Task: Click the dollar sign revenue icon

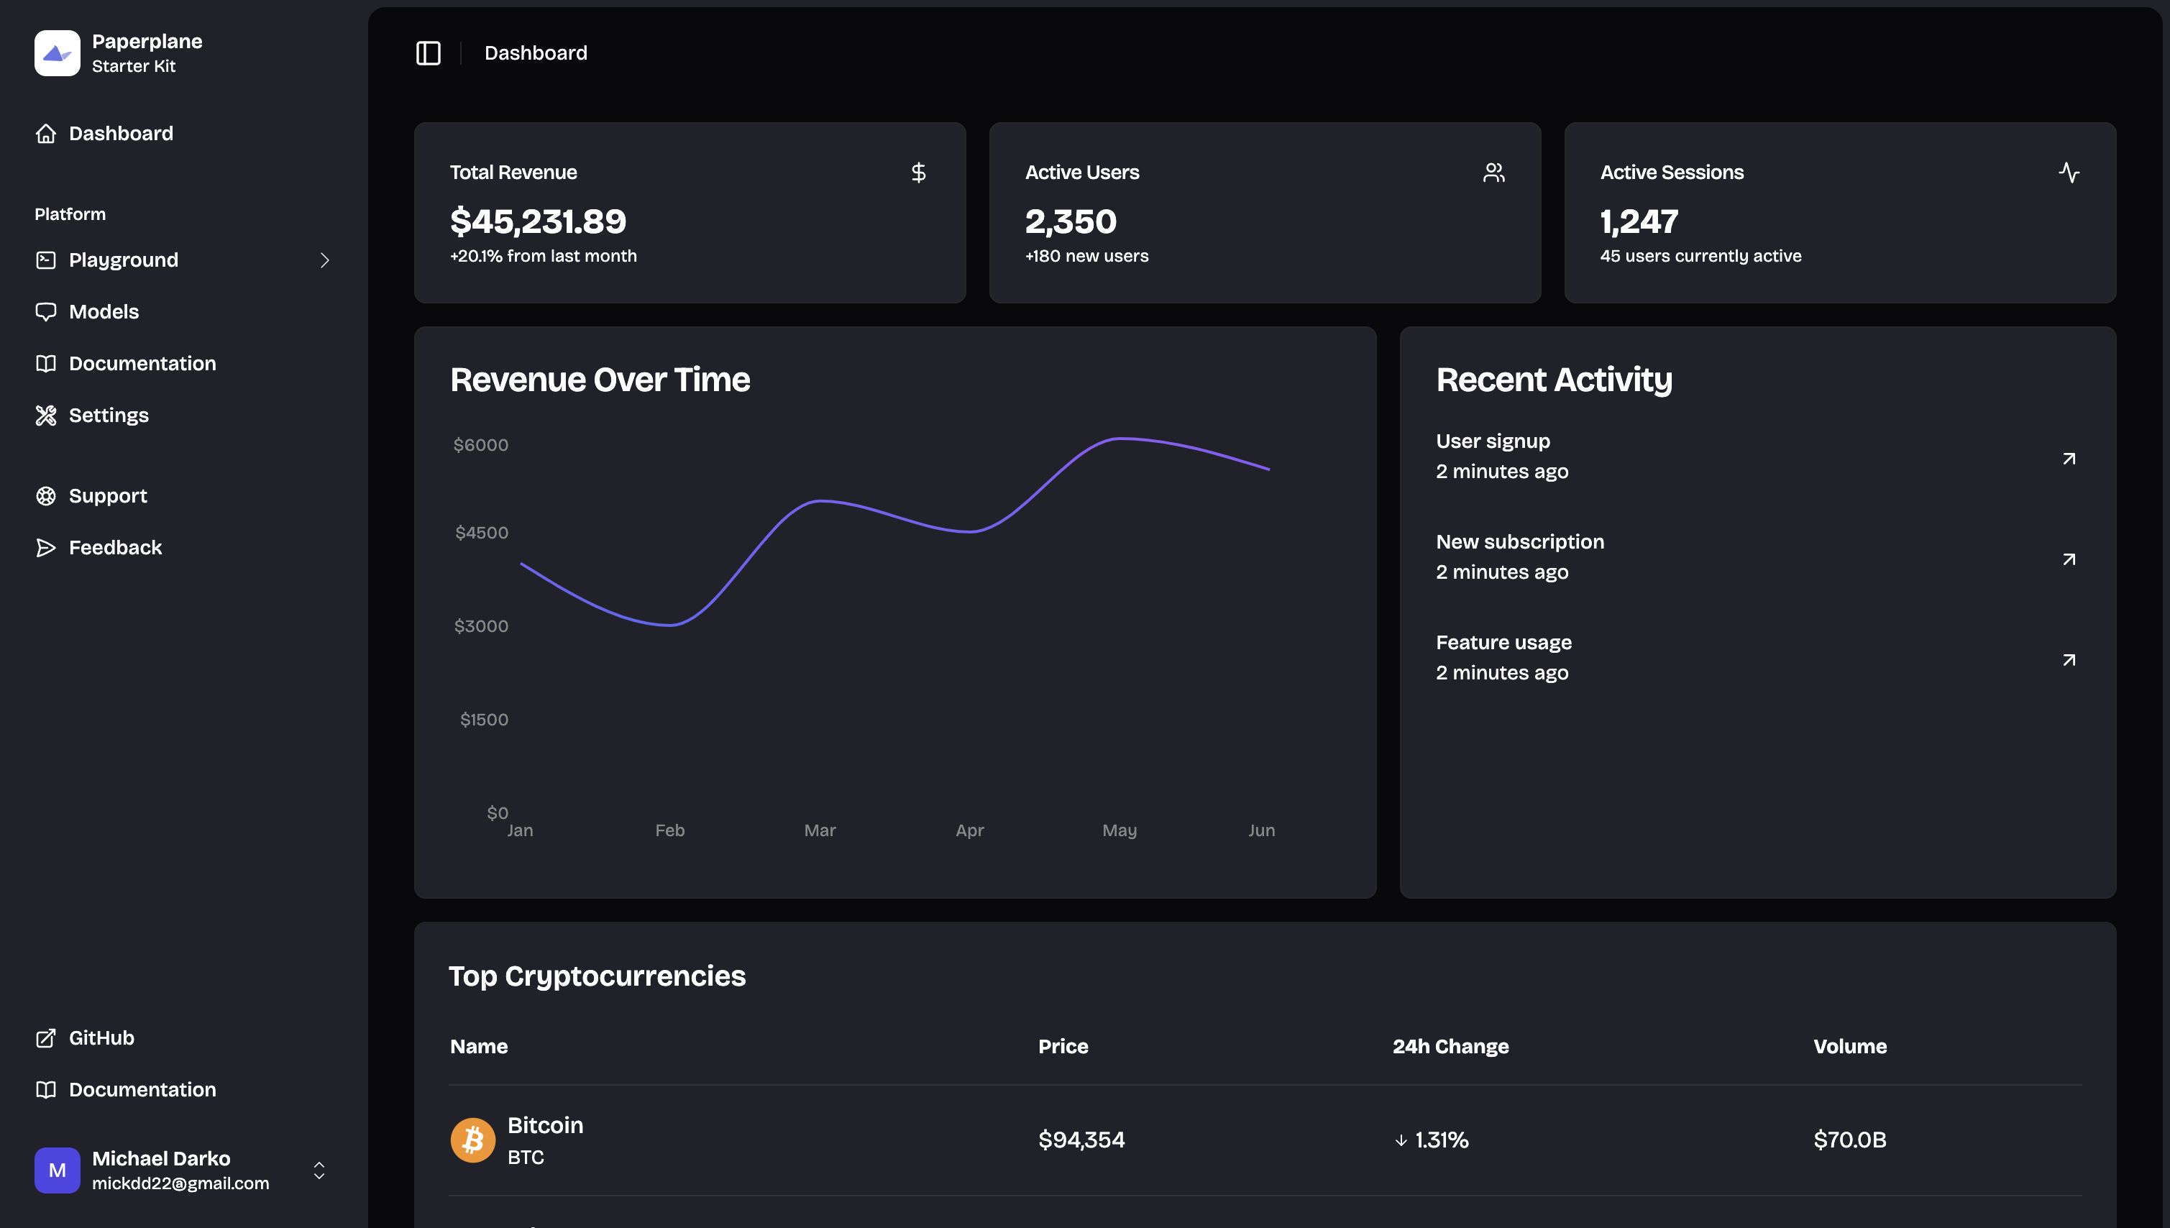Action: coord(918,173)
